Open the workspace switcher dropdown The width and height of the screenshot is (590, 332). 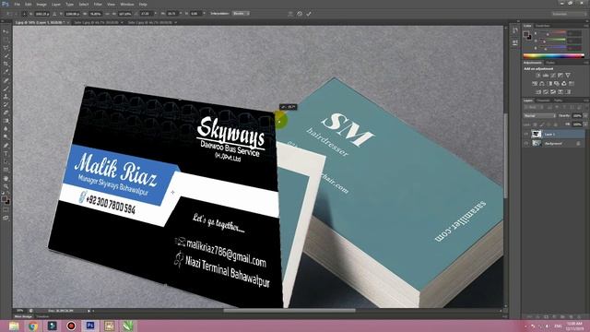pos(570,14)
